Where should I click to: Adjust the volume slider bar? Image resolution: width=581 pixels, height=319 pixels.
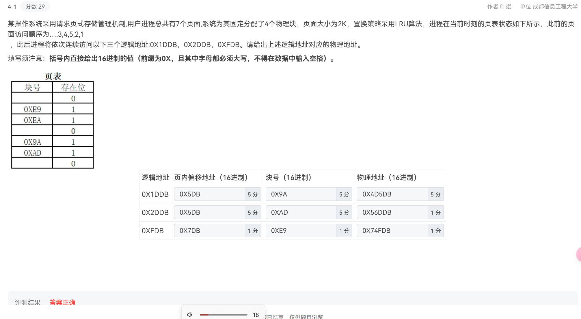tap(223, 315)
